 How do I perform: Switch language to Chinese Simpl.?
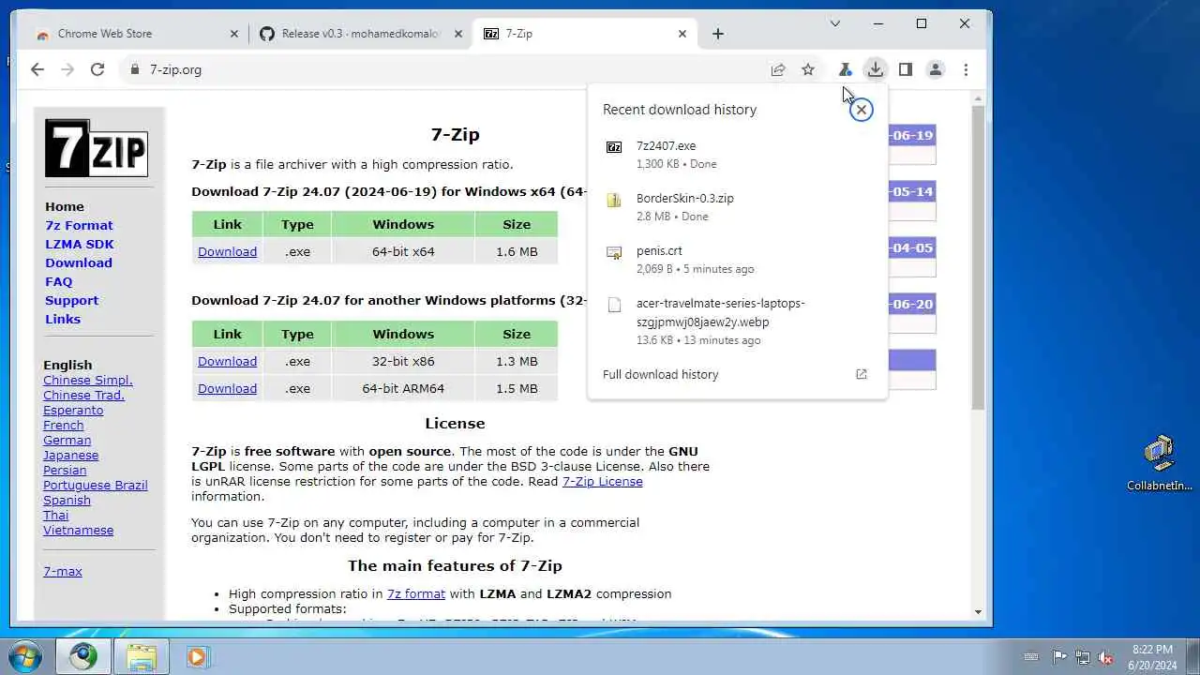(x=88, y=380)
